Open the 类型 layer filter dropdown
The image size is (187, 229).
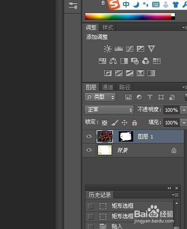click(100, 97)
